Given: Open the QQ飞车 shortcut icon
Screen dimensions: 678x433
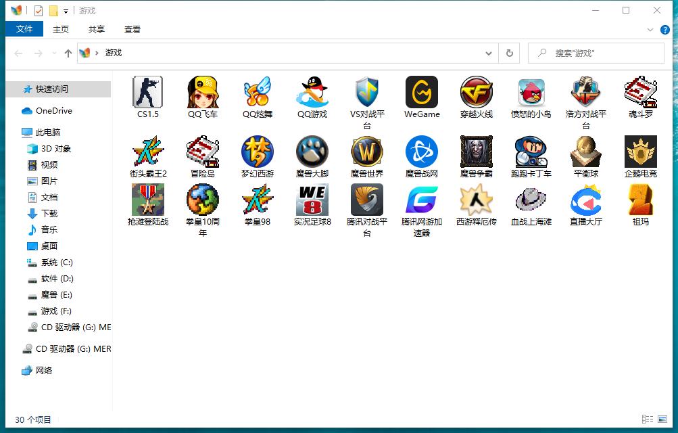Looking at the screenshot, I should click(x=203, y=92).
